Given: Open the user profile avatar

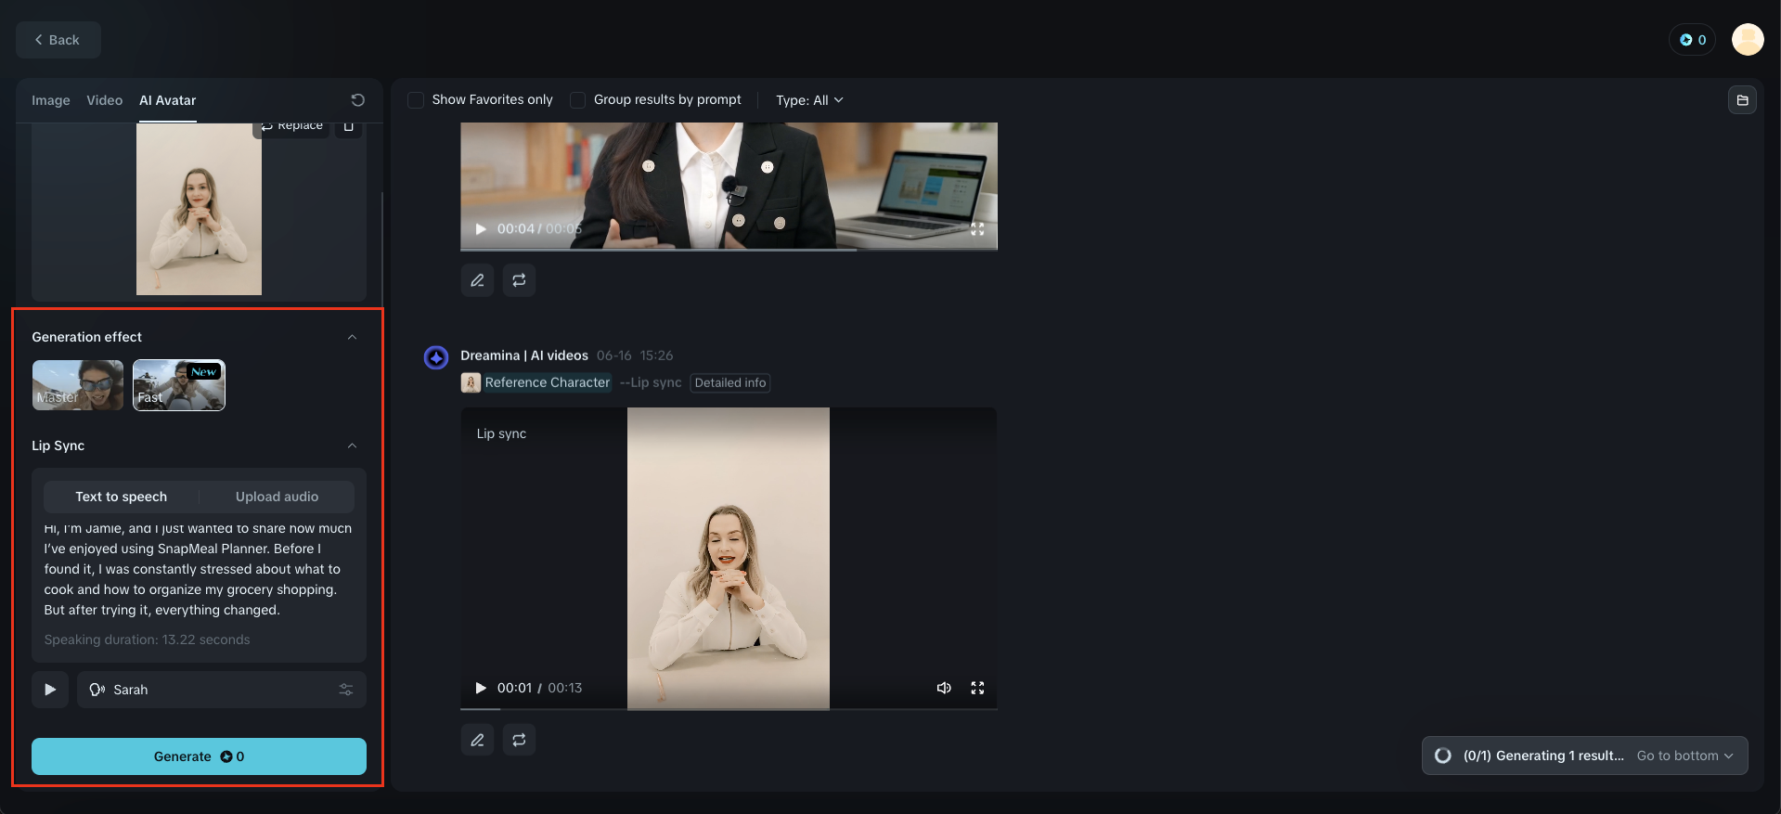Looking at the screenshot, I should [1748, 40].
